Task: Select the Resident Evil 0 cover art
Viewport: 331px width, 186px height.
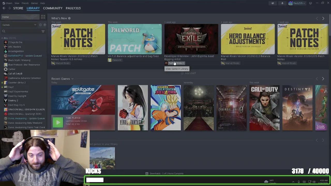Action: coord(231,108)
